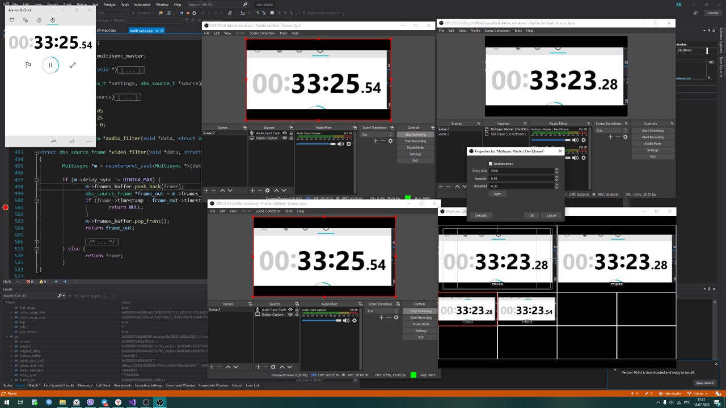
Task: Collapse the else block at line 519
Action: pos(36,249)
